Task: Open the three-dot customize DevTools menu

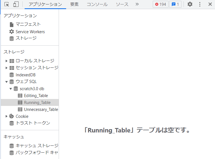Action: pyautogui.click(x=200, y=4)
